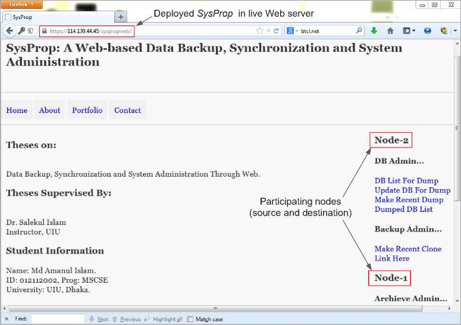Open the Portfolio navigation menu item
This screenshot has width=461, height=325.
(87, 110)
